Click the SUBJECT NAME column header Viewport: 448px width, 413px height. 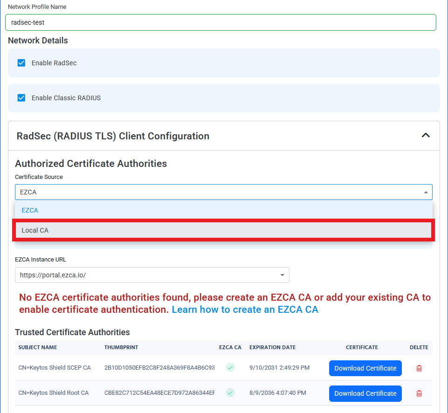click(38, 347)
